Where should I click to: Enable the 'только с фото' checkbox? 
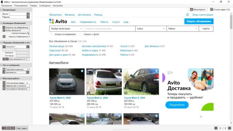(x=80, y=34)
